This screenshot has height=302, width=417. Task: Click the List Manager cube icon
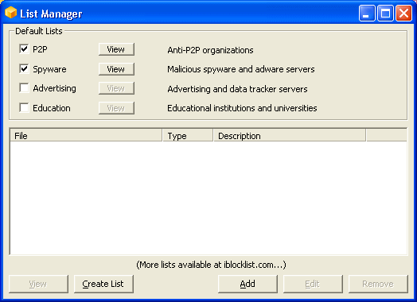pos(10,13)
